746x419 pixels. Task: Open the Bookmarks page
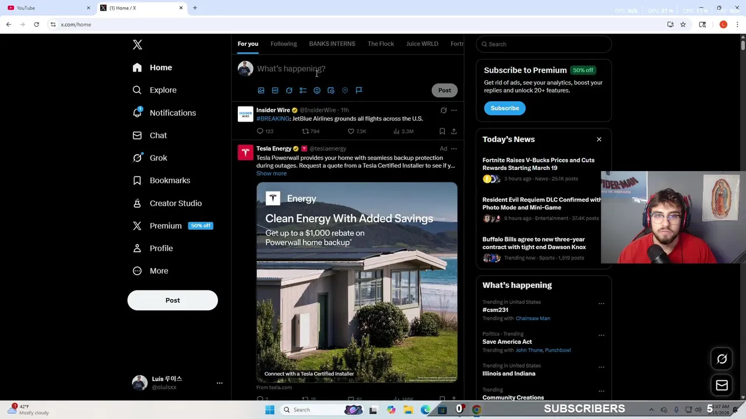[x=161, y=180]
